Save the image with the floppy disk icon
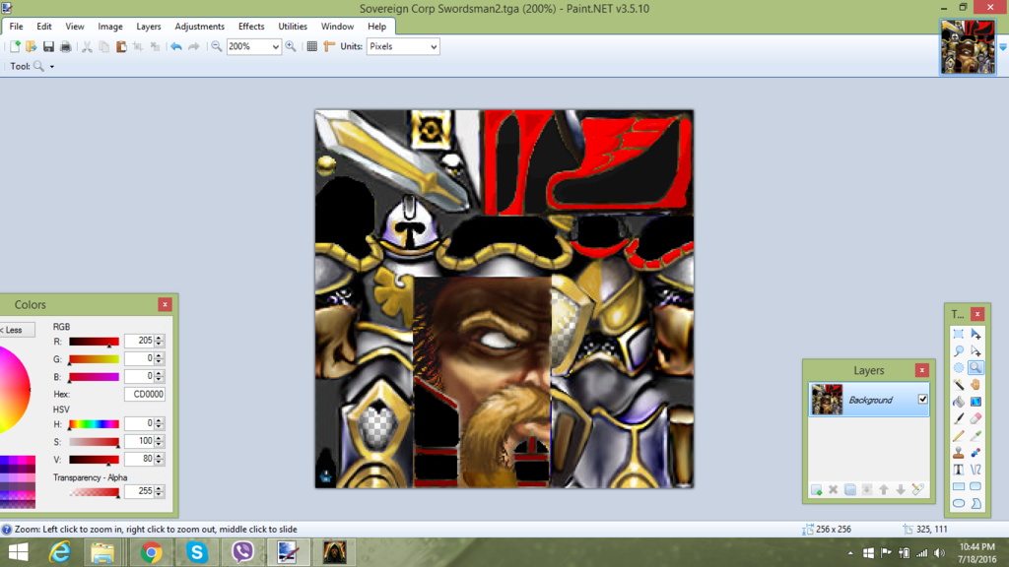Image resolution: width=1009 pixels, height=567 pixels. (48, 46)
